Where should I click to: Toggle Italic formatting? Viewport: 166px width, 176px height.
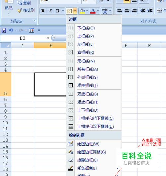(x=50, y=11)
